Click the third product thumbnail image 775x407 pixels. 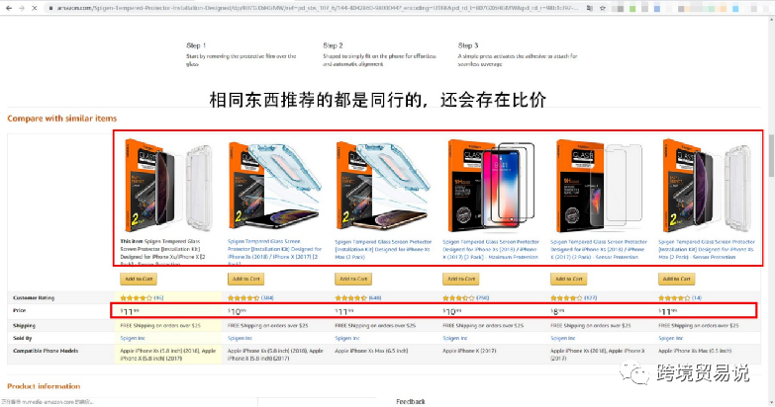383,186
